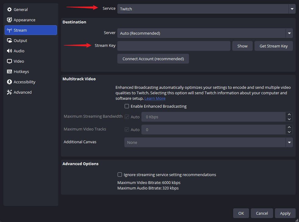Viewport: 299px width, 222px height.
Task: Click the Multitrack Video heading
Action: pos(79,79)
